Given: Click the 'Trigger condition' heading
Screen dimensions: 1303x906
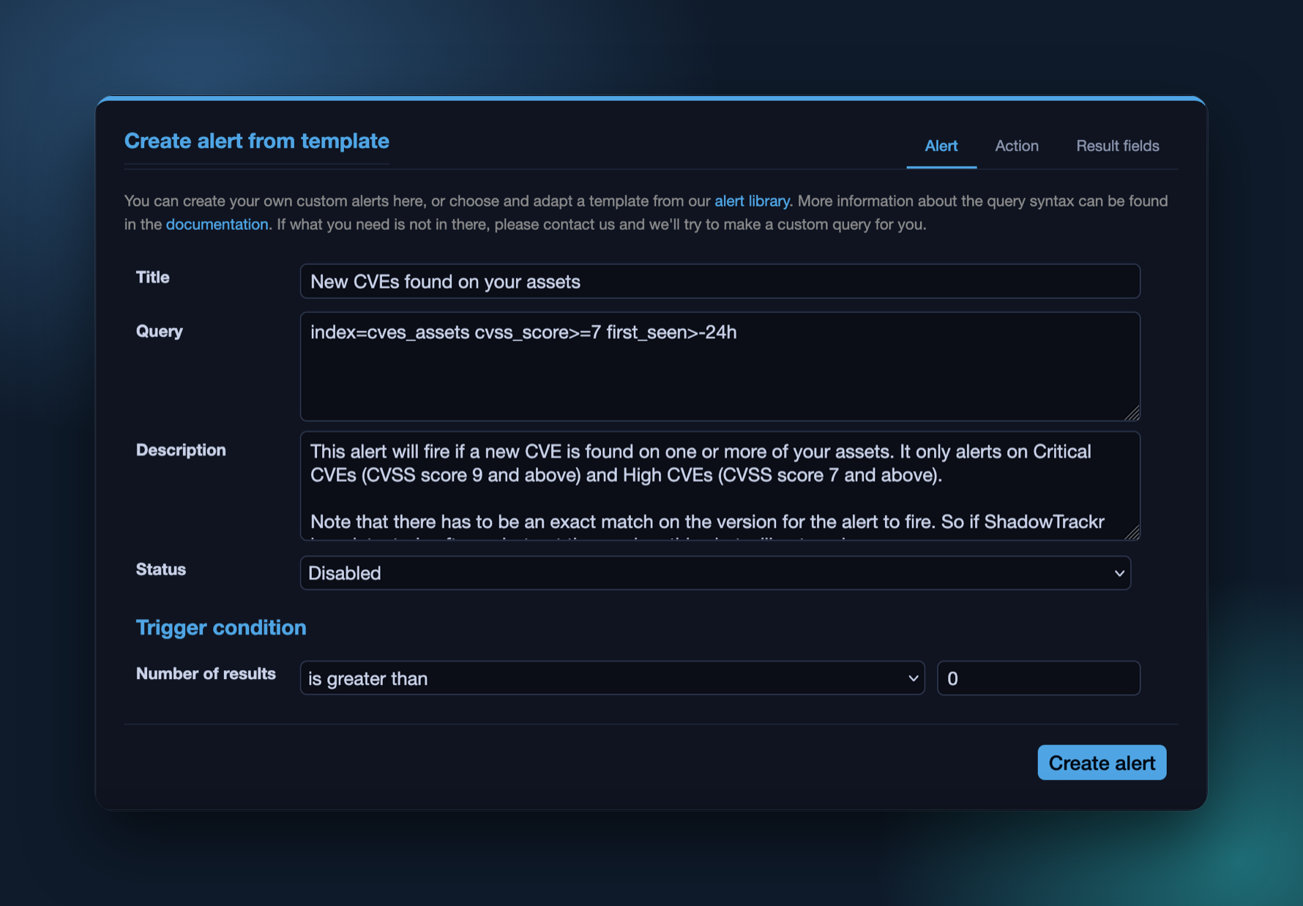Looking at the screenshot, I should click(x=221, y=628).
